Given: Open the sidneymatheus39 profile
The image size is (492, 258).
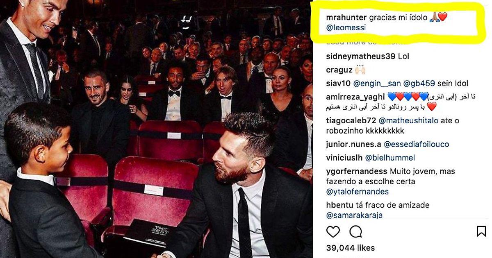Looking at the screenshot, I should tap(361, 57).
